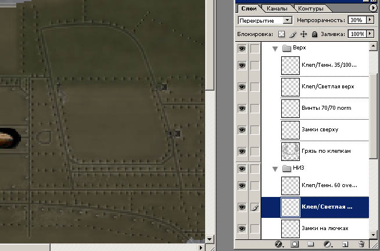This screenshot has width=380, height=251.
Task: Toggle lock image pixels brush icon
Action: click(293, 34)
